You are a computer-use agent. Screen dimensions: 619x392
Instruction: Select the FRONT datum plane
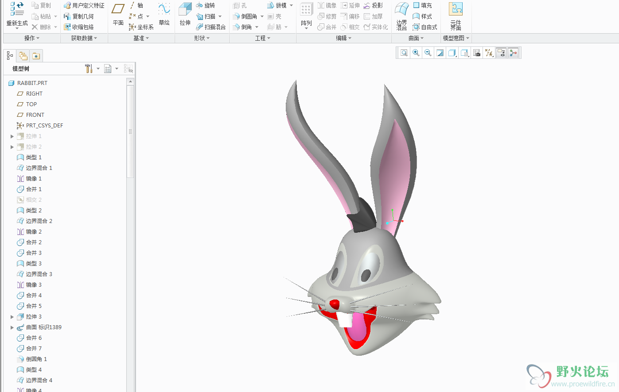[x=30, y=115]
